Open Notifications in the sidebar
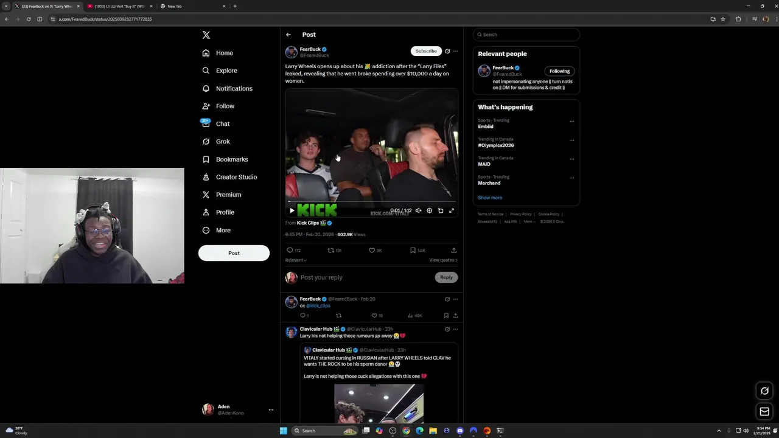The image size is (779, 438). coord(227,88)
